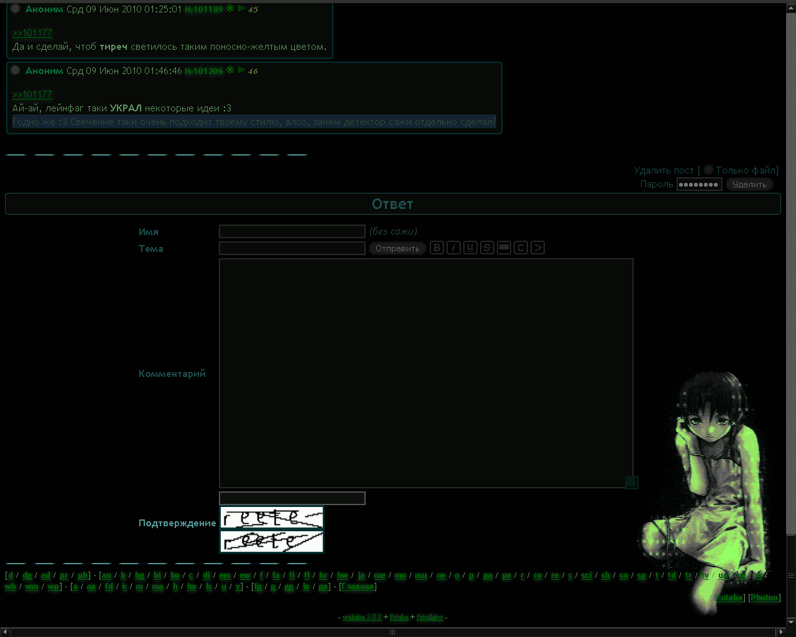Click the vertical scrollbar down arrow
This screenshot has height=637, width=796.
pyautogui.click(x=791, y=621)
